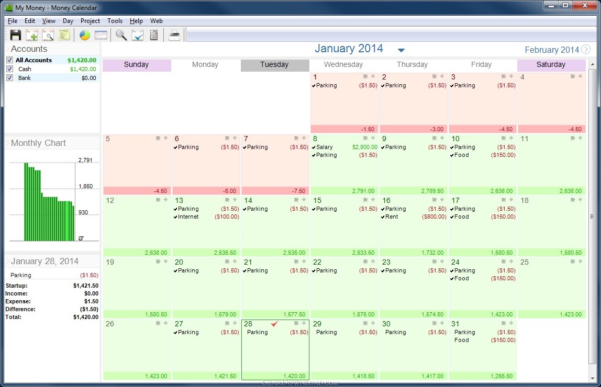Screen dimensions: 601x387
Task: Click the list icon on January 26 cell
Action: 158,323
